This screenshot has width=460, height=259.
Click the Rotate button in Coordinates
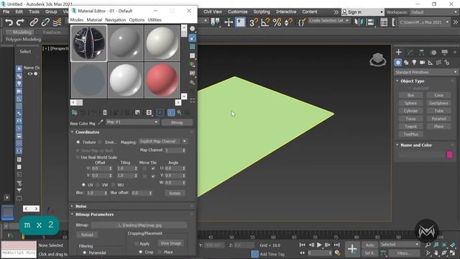175,194
